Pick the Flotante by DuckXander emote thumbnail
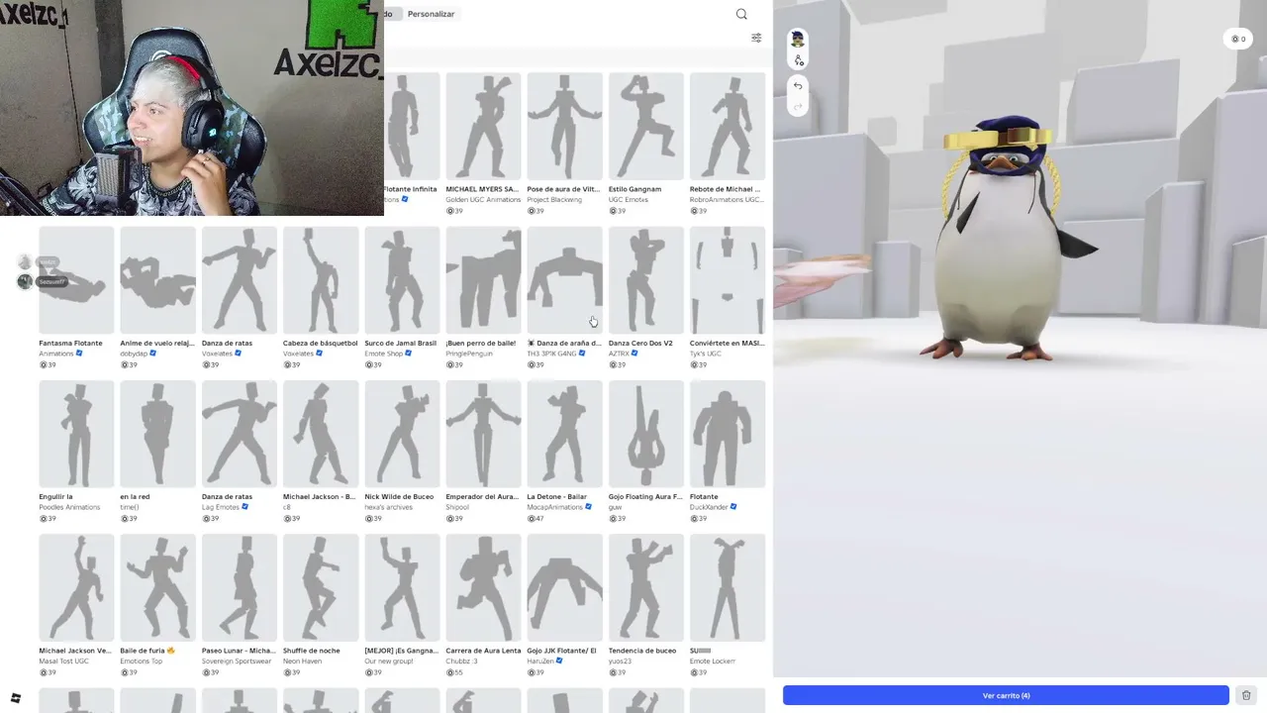This screenshot has height=713, width=1267. point(728,434)
